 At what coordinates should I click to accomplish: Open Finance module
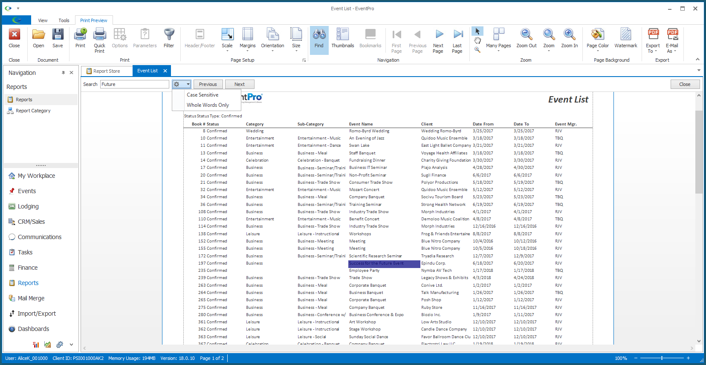28,268
